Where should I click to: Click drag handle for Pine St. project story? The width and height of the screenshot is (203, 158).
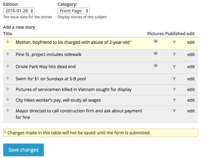(x=8, y=54)
